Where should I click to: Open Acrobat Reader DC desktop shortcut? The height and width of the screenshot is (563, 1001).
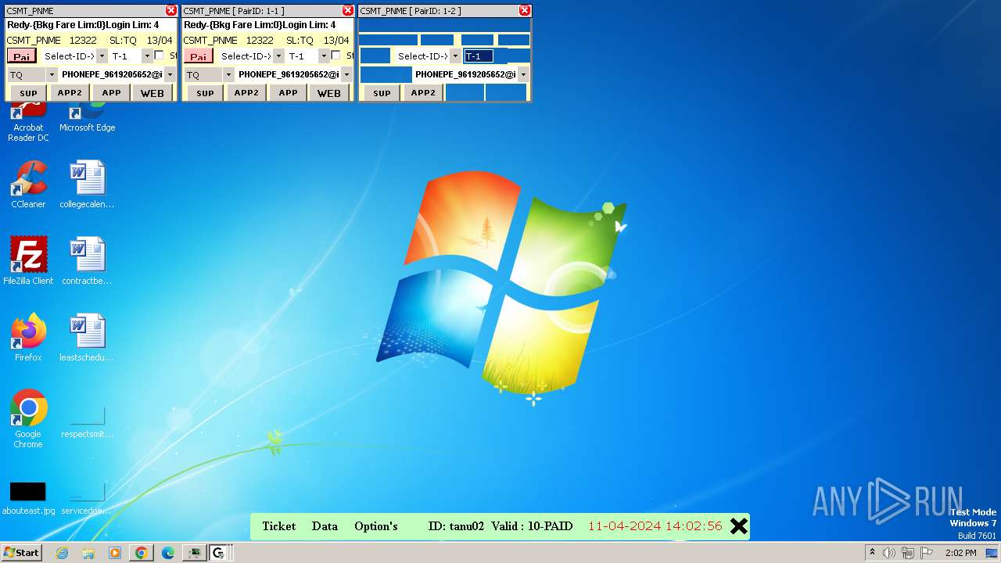[x=28, y=121]
